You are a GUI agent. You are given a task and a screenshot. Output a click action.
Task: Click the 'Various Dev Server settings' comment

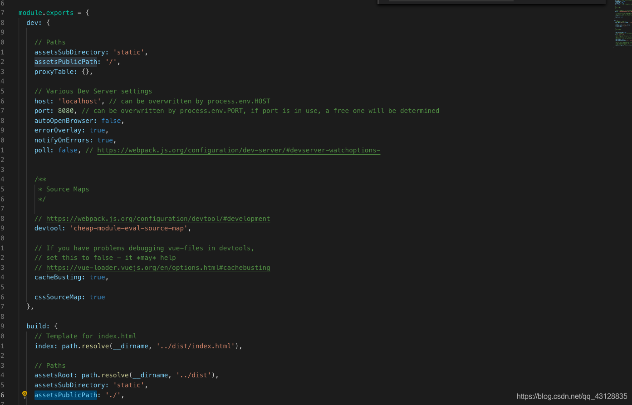tap(93, 91)
